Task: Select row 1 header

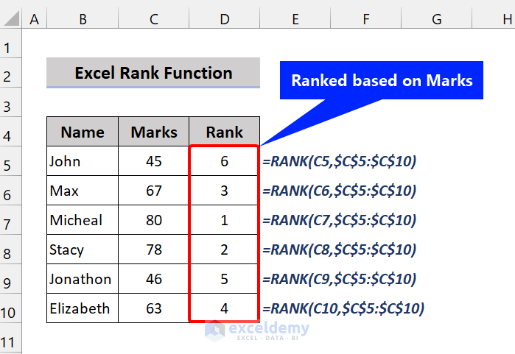Action: point(10,43)
